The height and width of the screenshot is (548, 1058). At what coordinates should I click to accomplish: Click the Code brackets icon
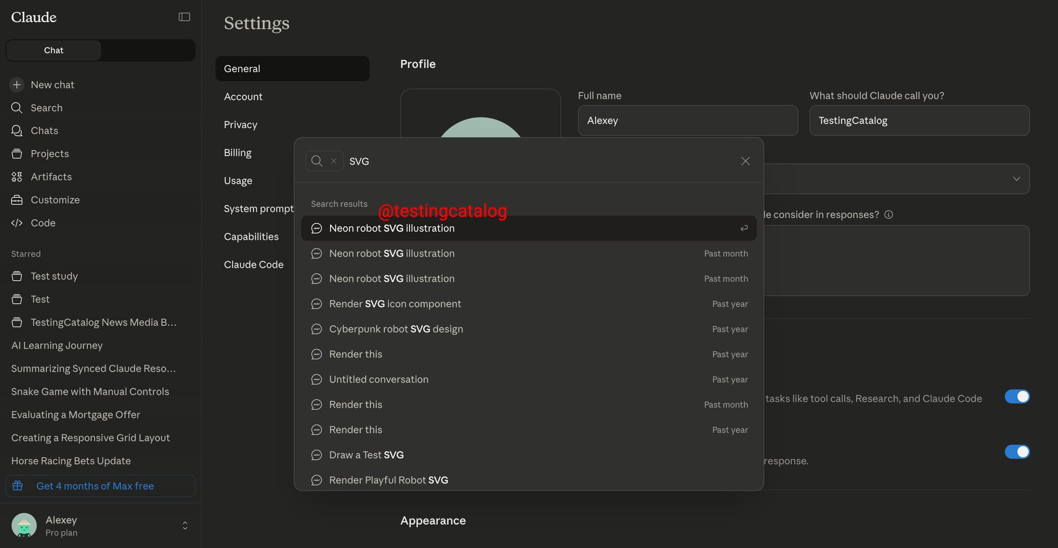(x=17, y=223)
